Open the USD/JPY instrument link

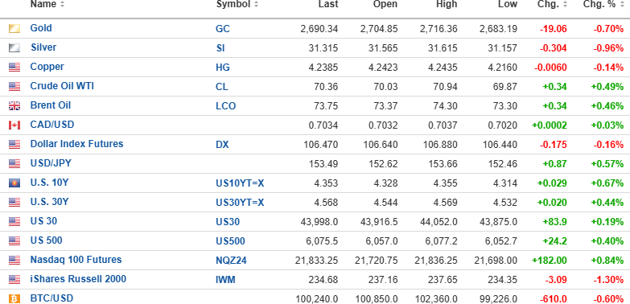click(x=51, y=163)
